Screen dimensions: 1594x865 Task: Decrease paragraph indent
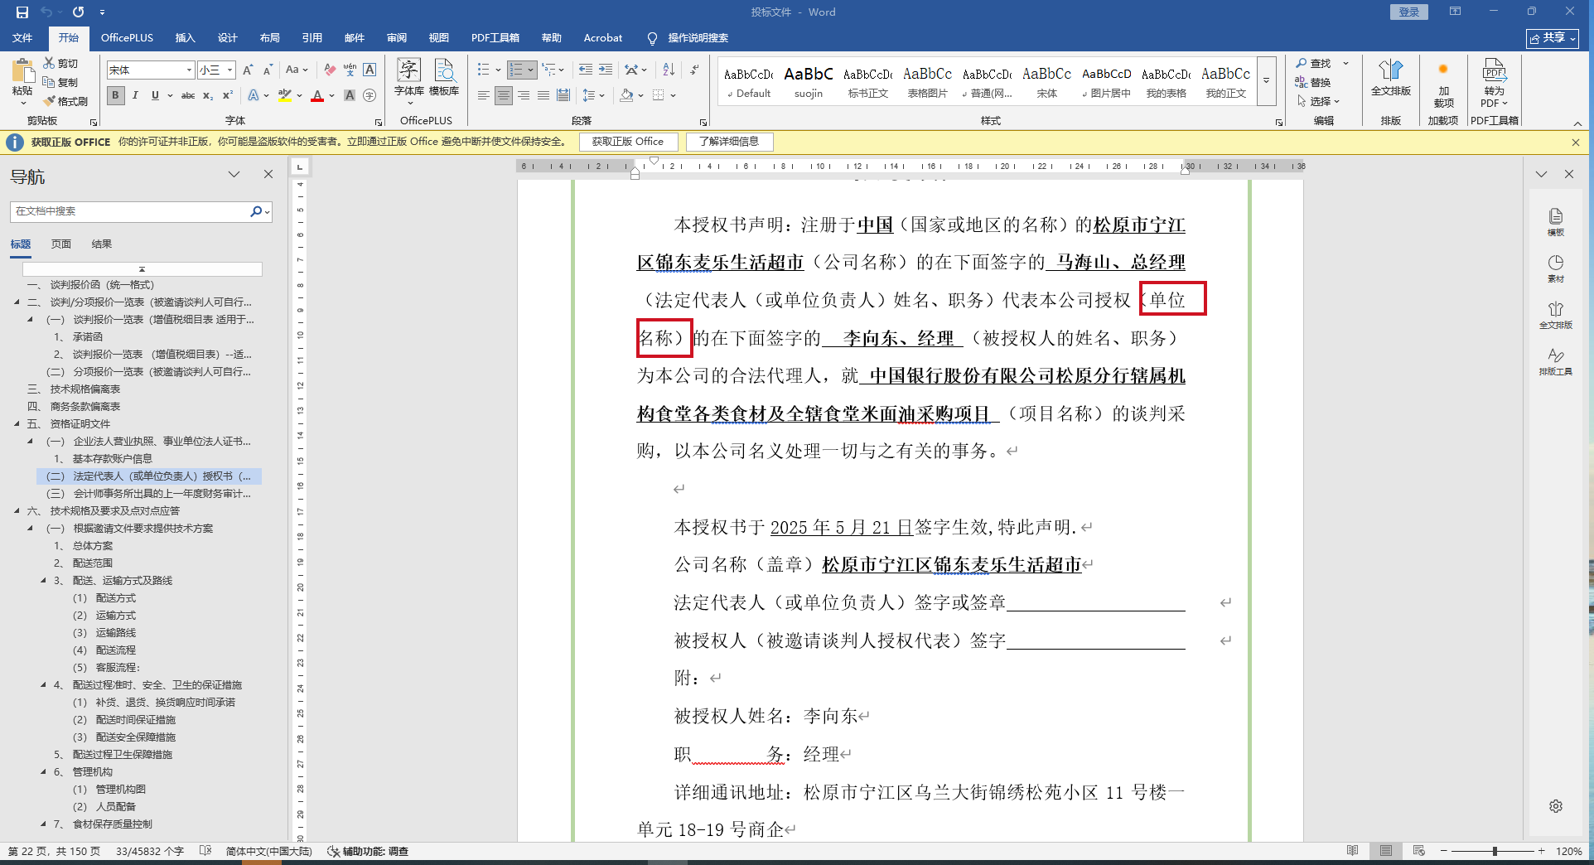click(586, 70)
